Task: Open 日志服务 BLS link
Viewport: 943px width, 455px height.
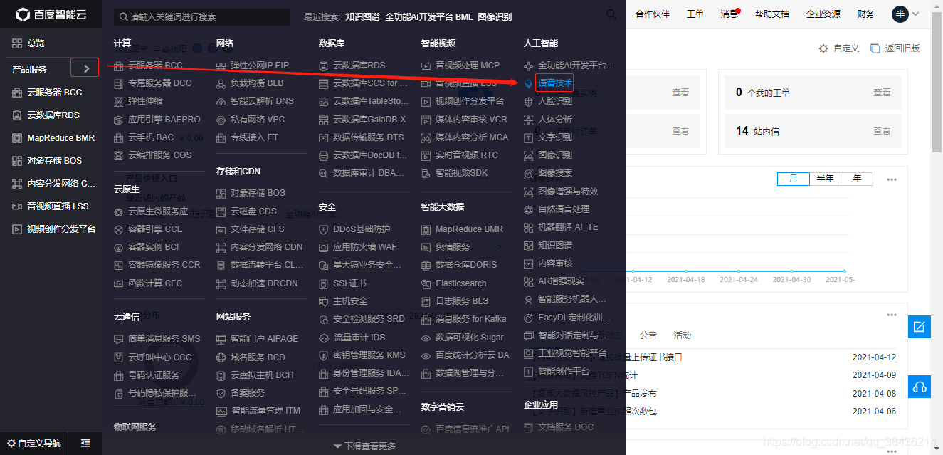Action: click(462, 301)
